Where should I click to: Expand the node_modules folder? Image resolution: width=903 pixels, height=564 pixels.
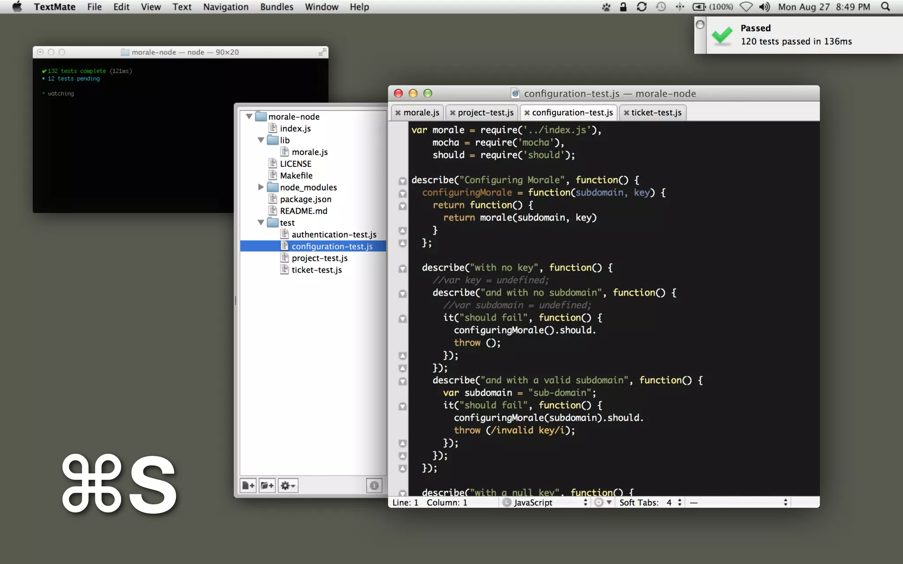(261, 187)
